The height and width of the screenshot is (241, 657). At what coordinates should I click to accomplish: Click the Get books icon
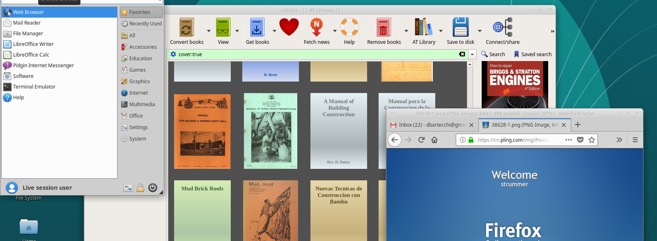257,27
